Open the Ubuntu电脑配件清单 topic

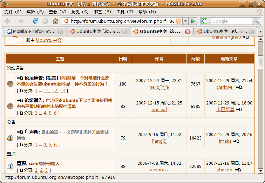[64, 103]
